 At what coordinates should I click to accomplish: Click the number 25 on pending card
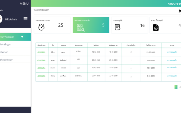click(61, 25)
